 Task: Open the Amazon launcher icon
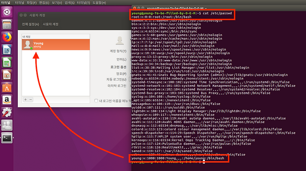(7, 100)
